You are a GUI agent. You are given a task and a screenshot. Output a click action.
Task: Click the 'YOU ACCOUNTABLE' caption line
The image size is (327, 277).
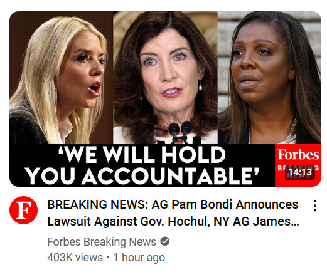click(x=142, y=175)
